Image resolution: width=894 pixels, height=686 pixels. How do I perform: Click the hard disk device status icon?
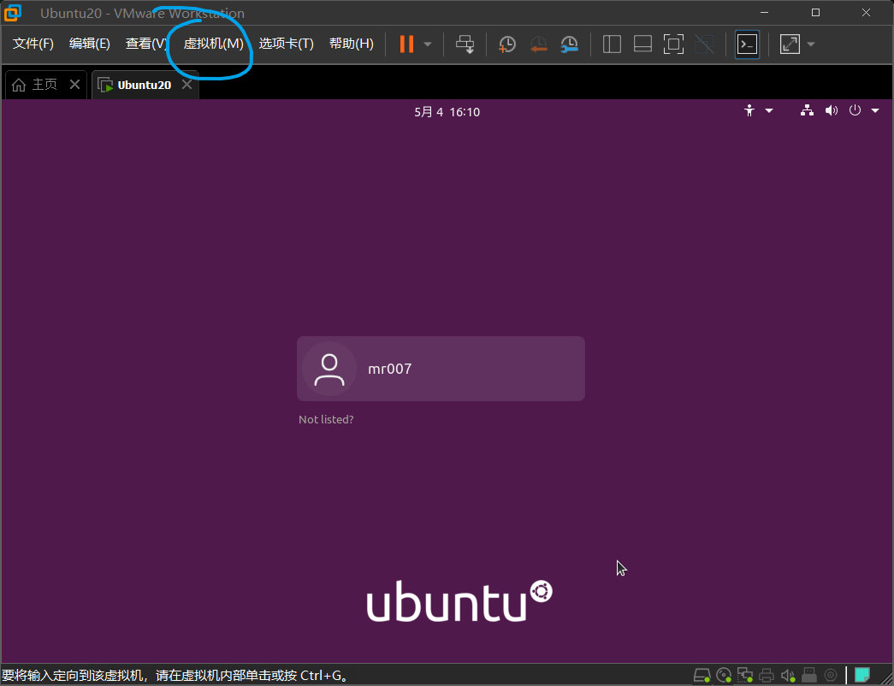pos(702,675)
